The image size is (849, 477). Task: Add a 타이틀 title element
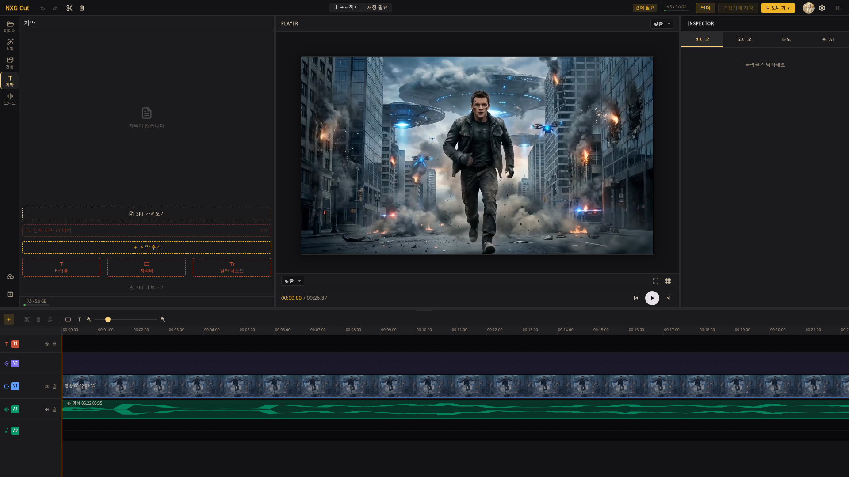pyautogui.click(x=61, y=268)
